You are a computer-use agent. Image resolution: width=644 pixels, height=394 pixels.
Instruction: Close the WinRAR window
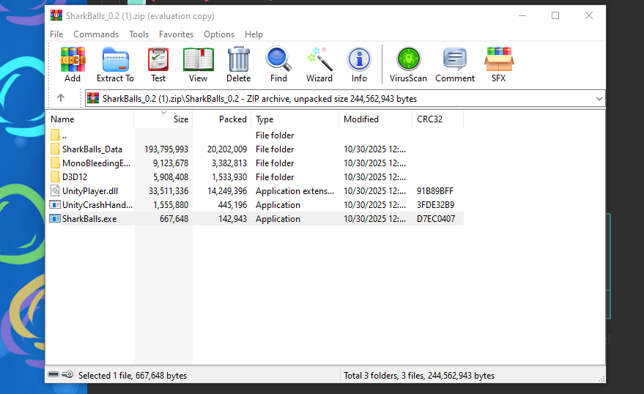588,15
